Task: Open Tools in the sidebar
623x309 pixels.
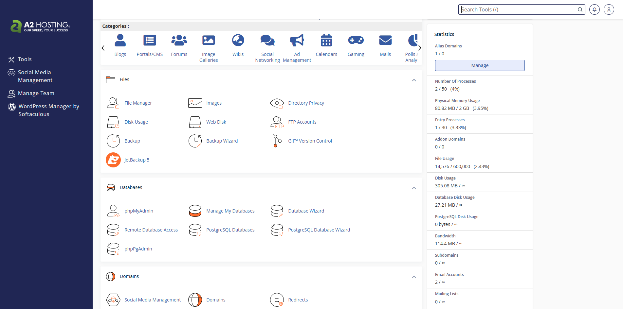Action: click(x=20, y=60)
